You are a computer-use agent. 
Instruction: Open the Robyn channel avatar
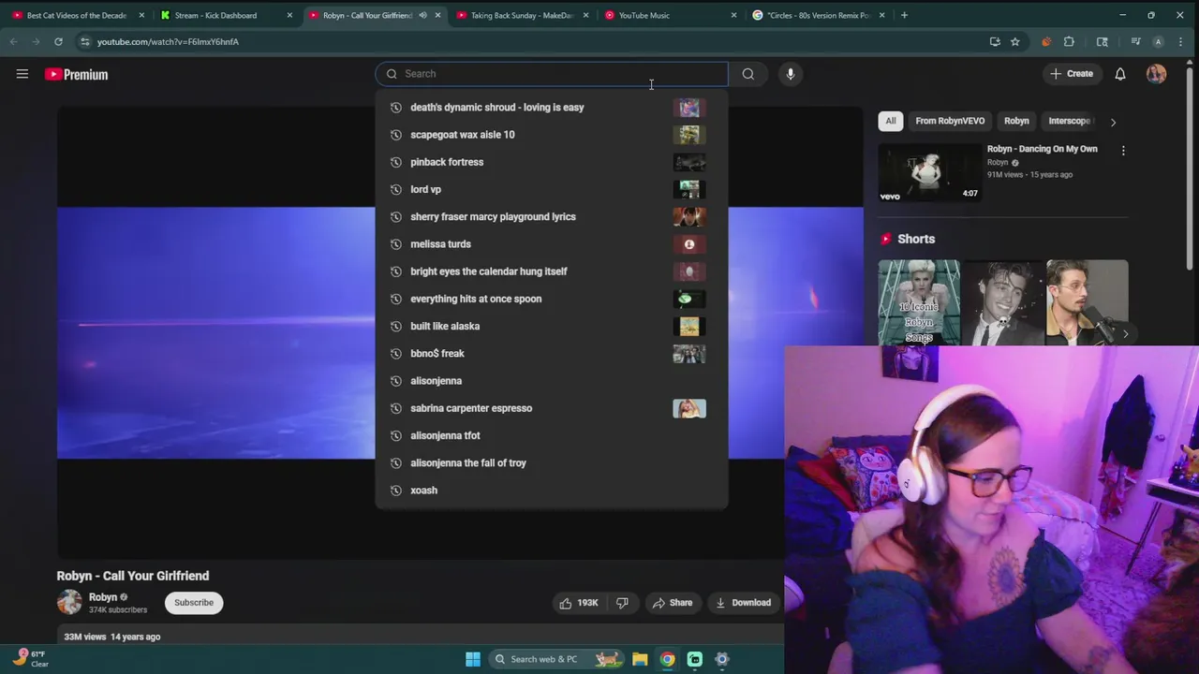pyautogui.click(x=69, y=602)
